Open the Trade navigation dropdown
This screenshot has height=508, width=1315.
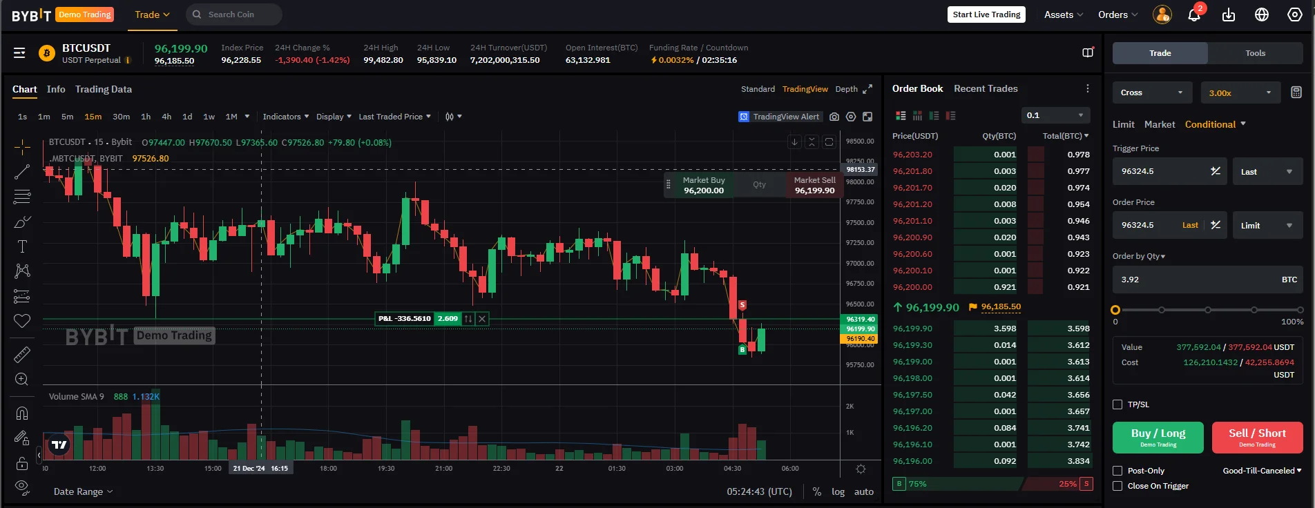point(152,14)
